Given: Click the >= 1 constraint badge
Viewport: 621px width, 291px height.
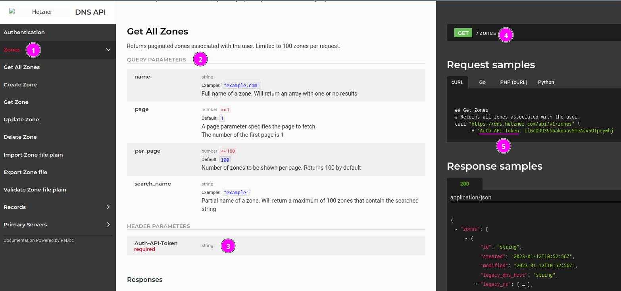Looking at the screenshot, I should point(225,109).
